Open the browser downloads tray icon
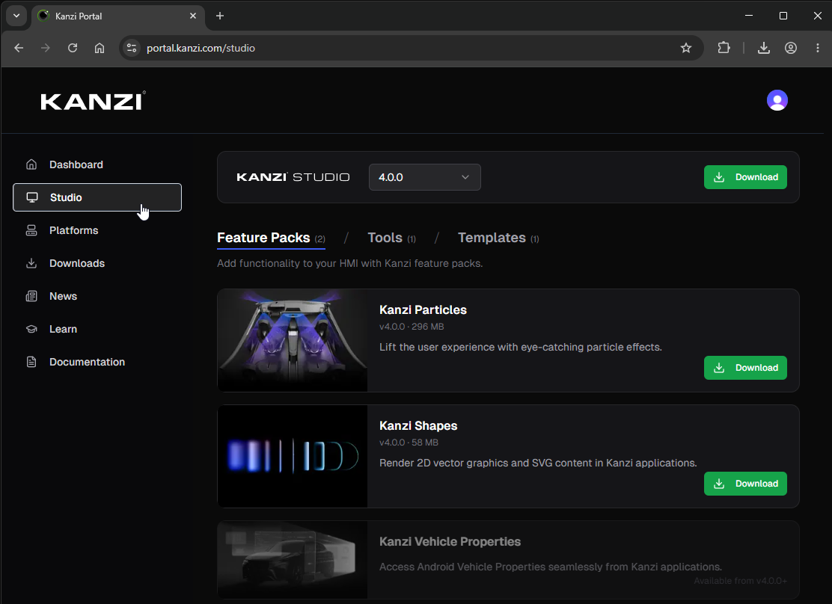Screen dimensions: 832x604 (x=764, y=48)
